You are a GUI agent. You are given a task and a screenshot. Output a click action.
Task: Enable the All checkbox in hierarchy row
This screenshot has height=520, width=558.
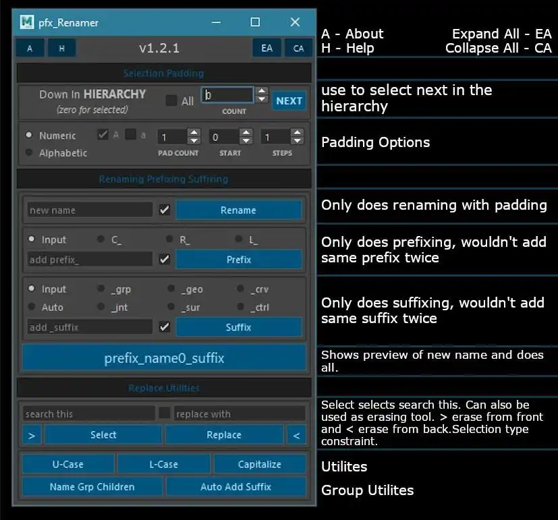click(171, 100)
